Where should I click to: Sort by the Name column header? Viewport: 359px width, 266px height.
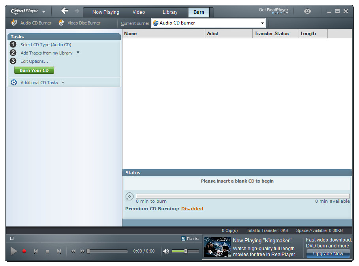pos(164,34)
